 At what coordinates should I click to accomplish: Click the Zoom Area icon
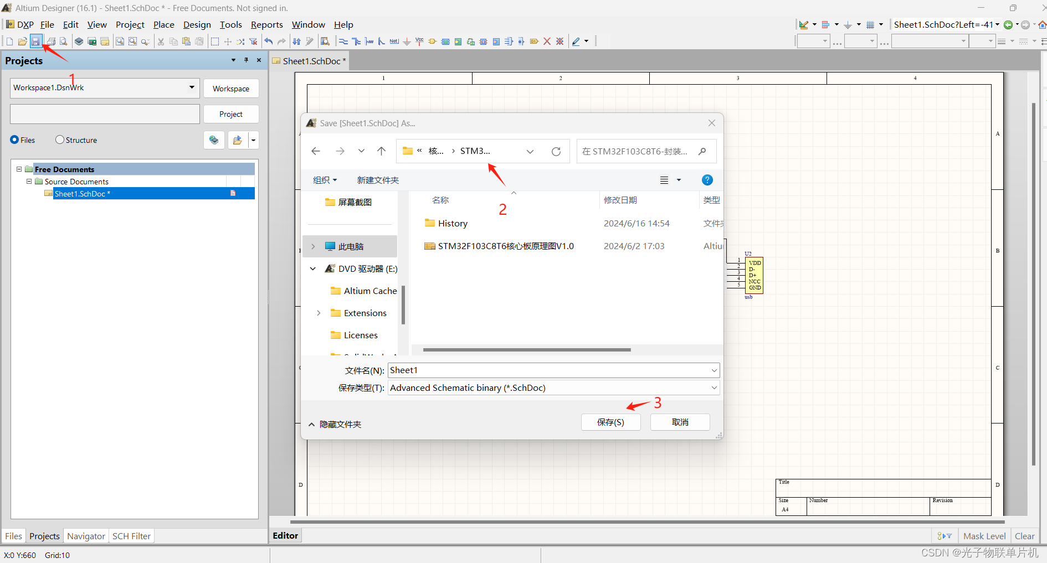tap(132, 42)
